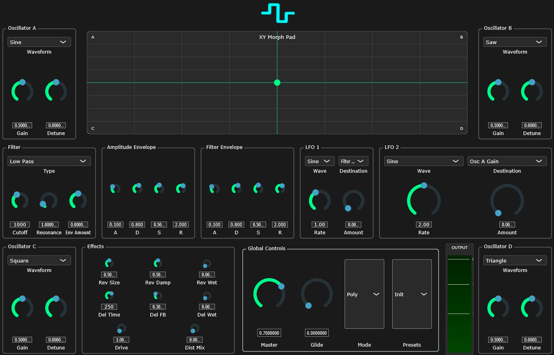The image size is (554, 355).
Task: Click LFO 2 Rate value field 2.00
Action: click(424, 224)
